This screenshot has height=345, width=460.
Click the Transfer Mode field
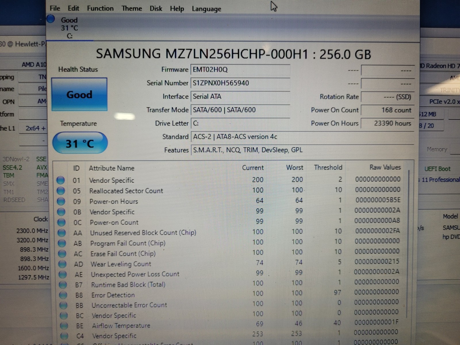point(240,110)
